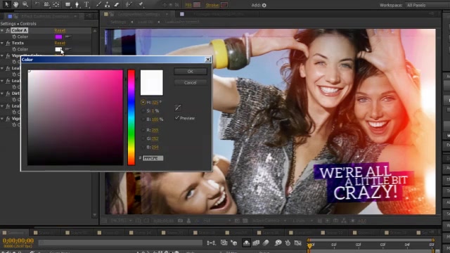Click the Brainstorm icon in timeline

click(278, 243)
